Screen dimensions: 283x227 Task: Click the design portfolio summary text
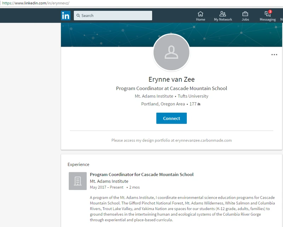click(172, 141)
